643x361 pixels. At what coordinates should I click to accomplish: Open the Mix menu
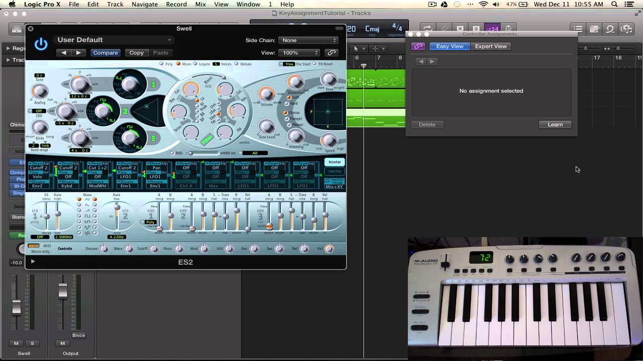click(x=200, y=5)
